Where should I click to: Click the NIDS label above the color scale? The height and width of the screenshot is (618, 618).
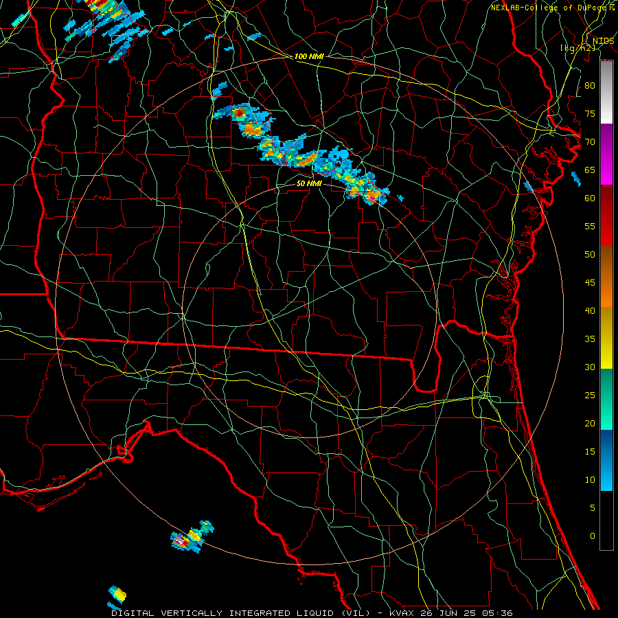point(603,41)
